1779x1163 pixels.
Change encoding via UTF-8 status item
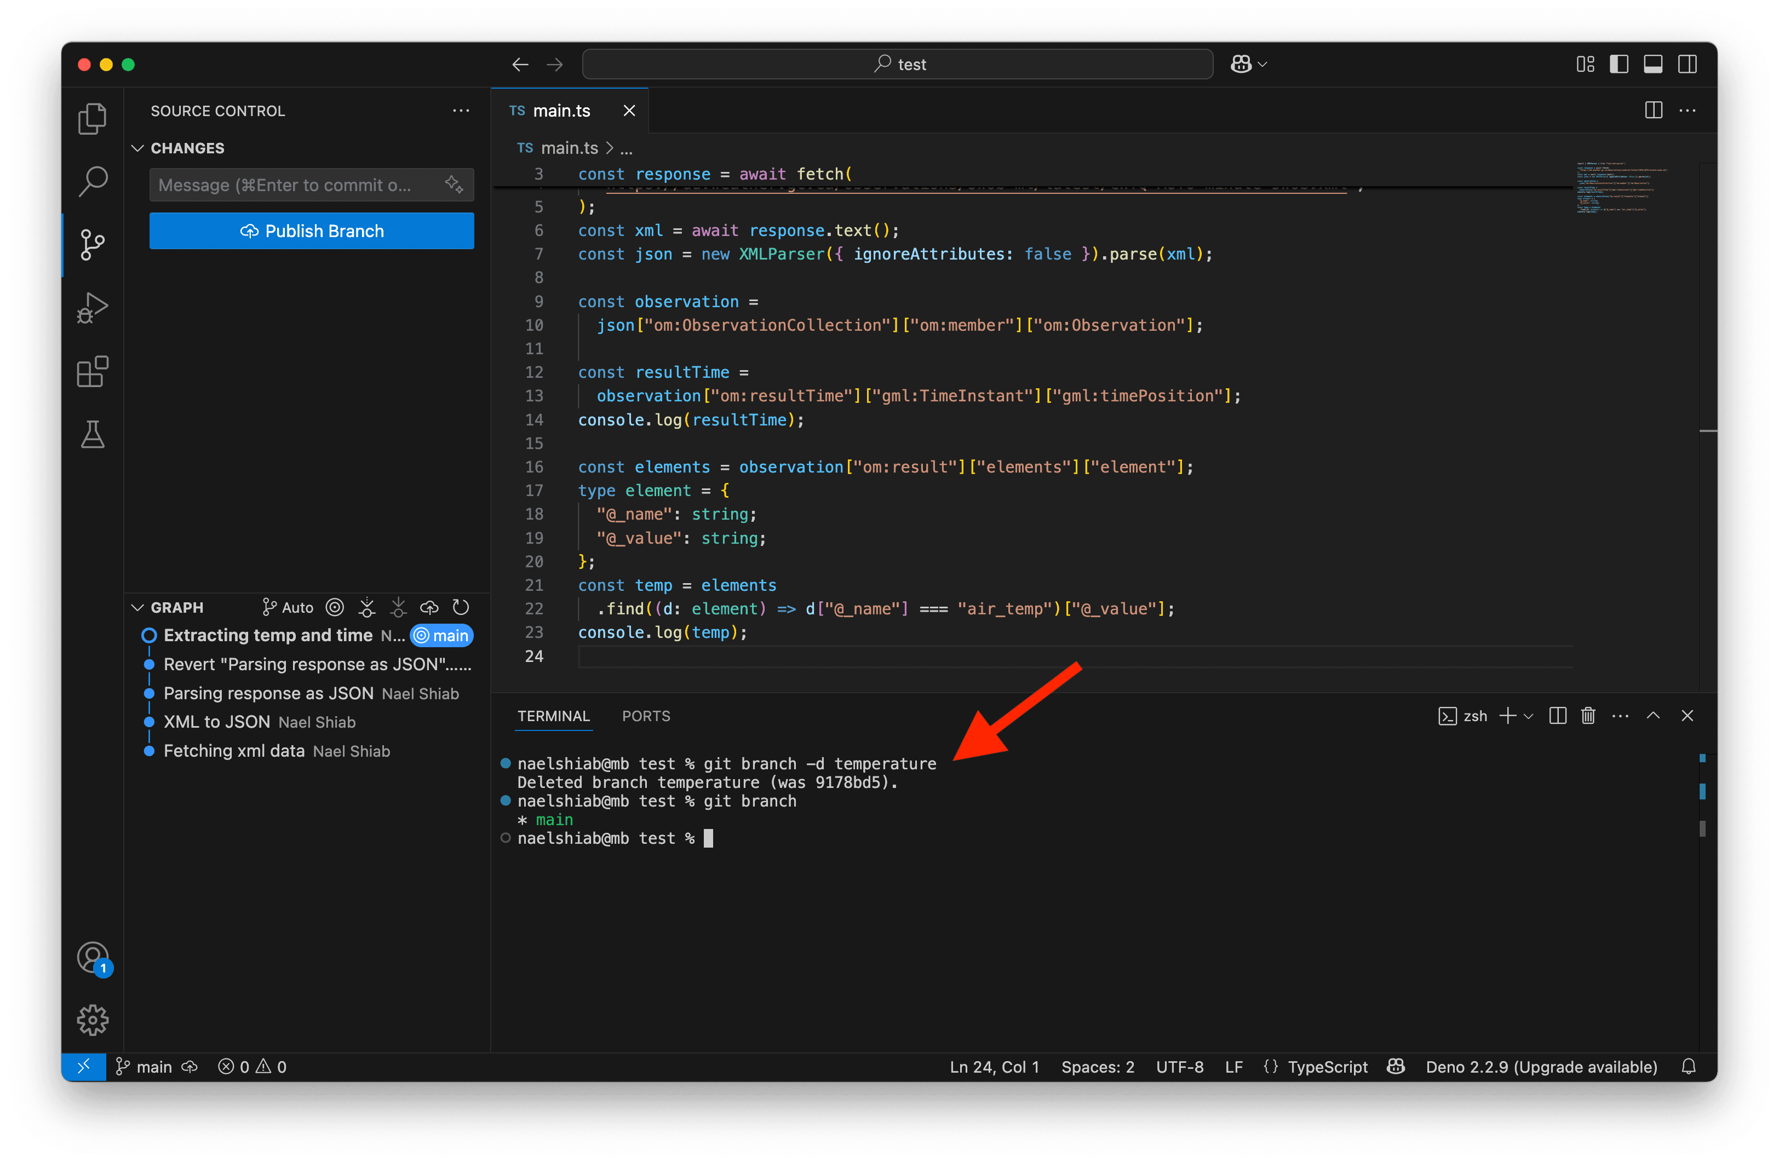click(1180, 1067)
